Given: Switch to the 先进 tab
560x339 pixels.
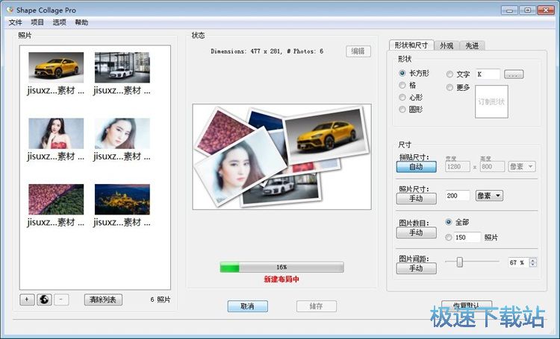Looking at the screenshot, I should pyautogui.click(x=472, y=45).
